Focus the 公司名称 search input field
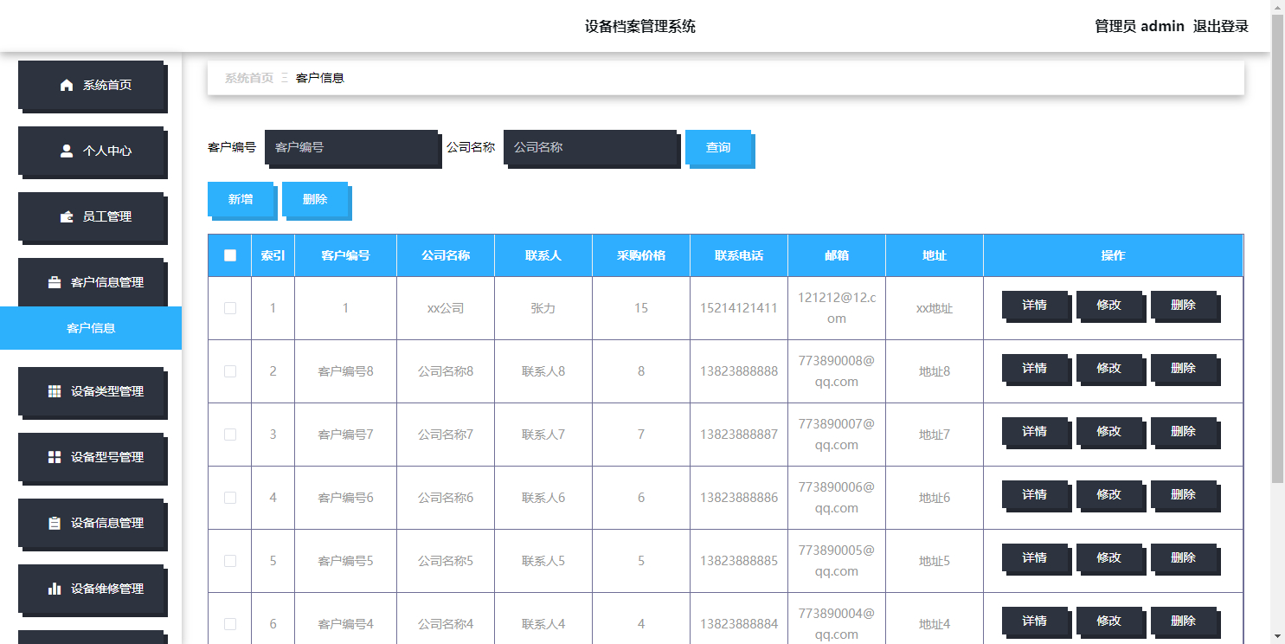The image size is (1285, 644). (590, 147)
